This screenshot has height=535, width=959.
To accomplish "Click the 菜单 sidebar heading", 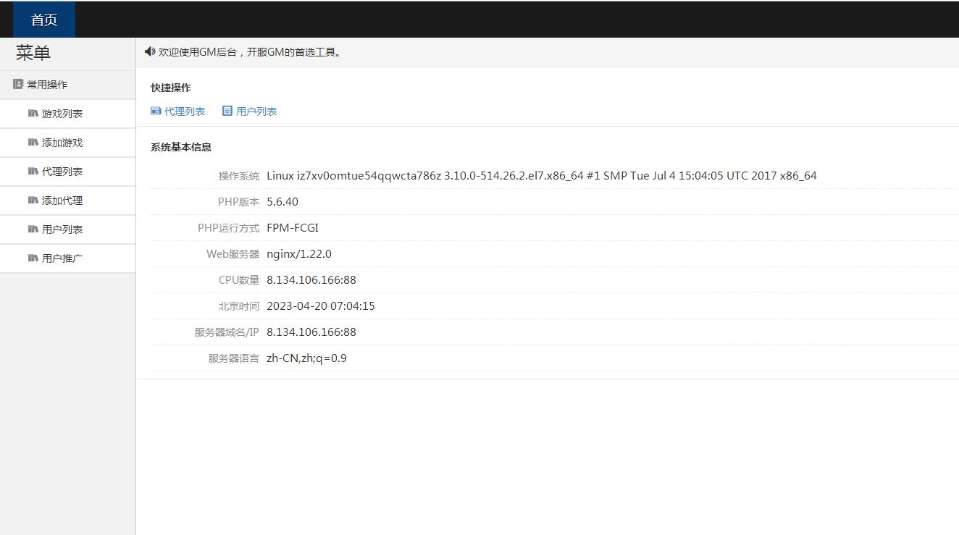I will [x=33, y=53].
